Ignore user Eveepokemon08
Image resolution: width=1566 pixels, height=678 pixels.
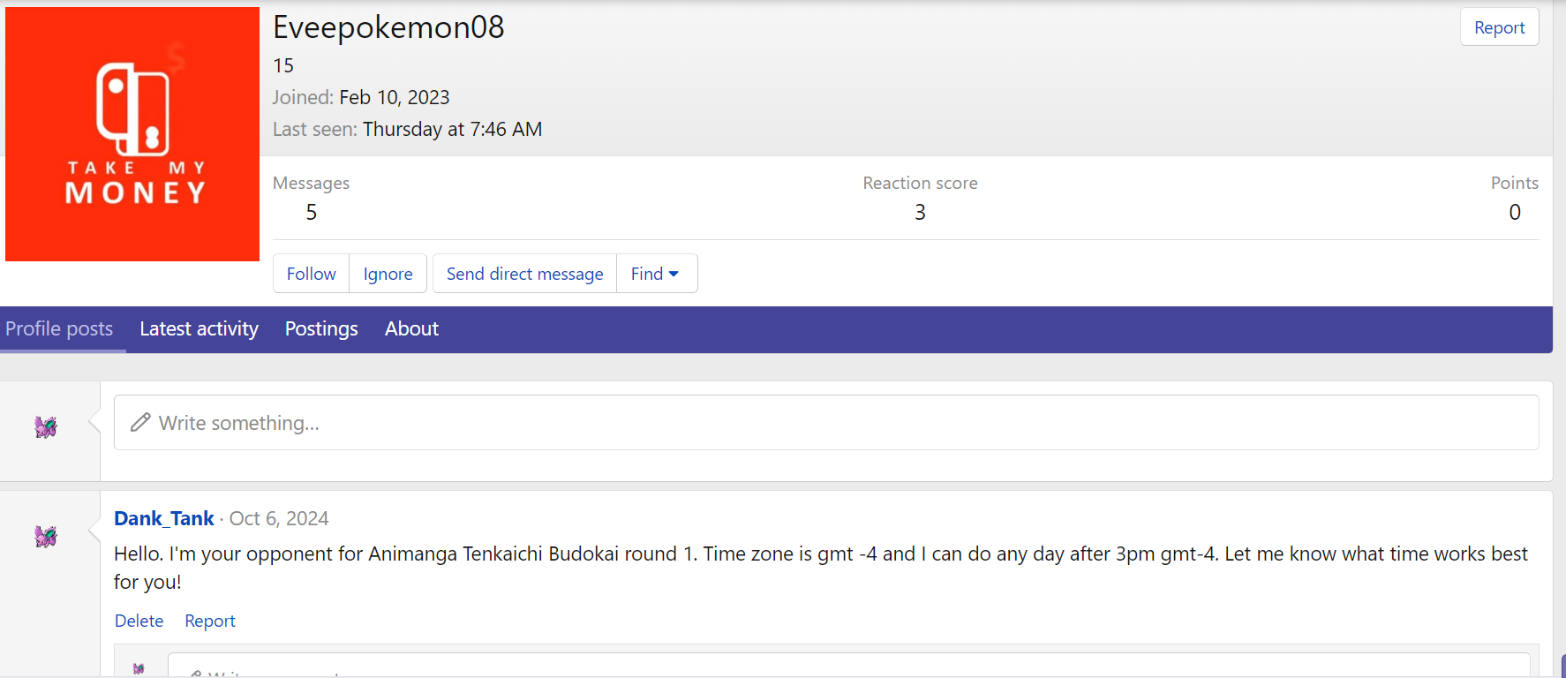388,274
